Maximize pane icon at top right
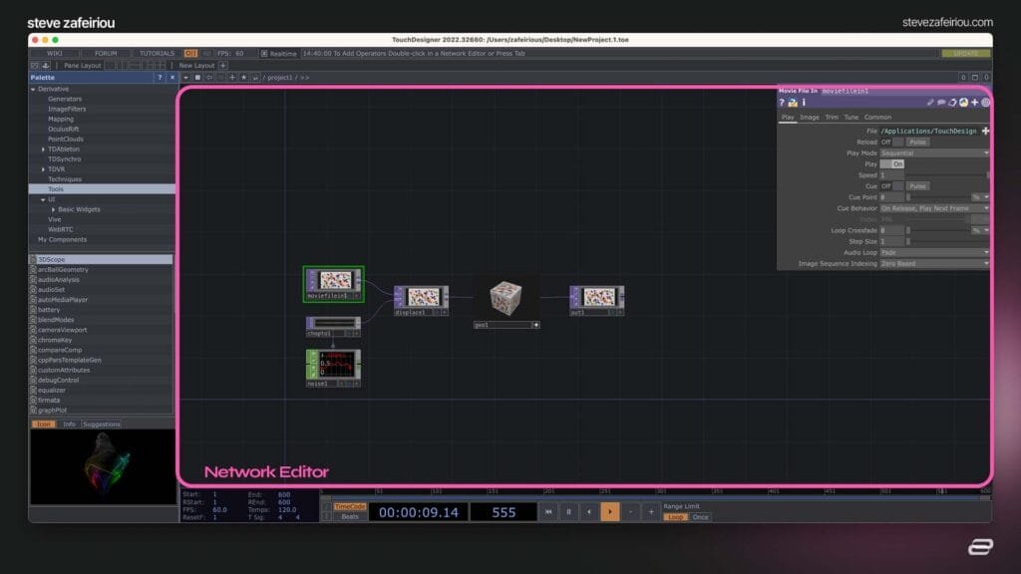Viewport: 1021px width, 574px height. pyautogui.click(x=975, y=78)
